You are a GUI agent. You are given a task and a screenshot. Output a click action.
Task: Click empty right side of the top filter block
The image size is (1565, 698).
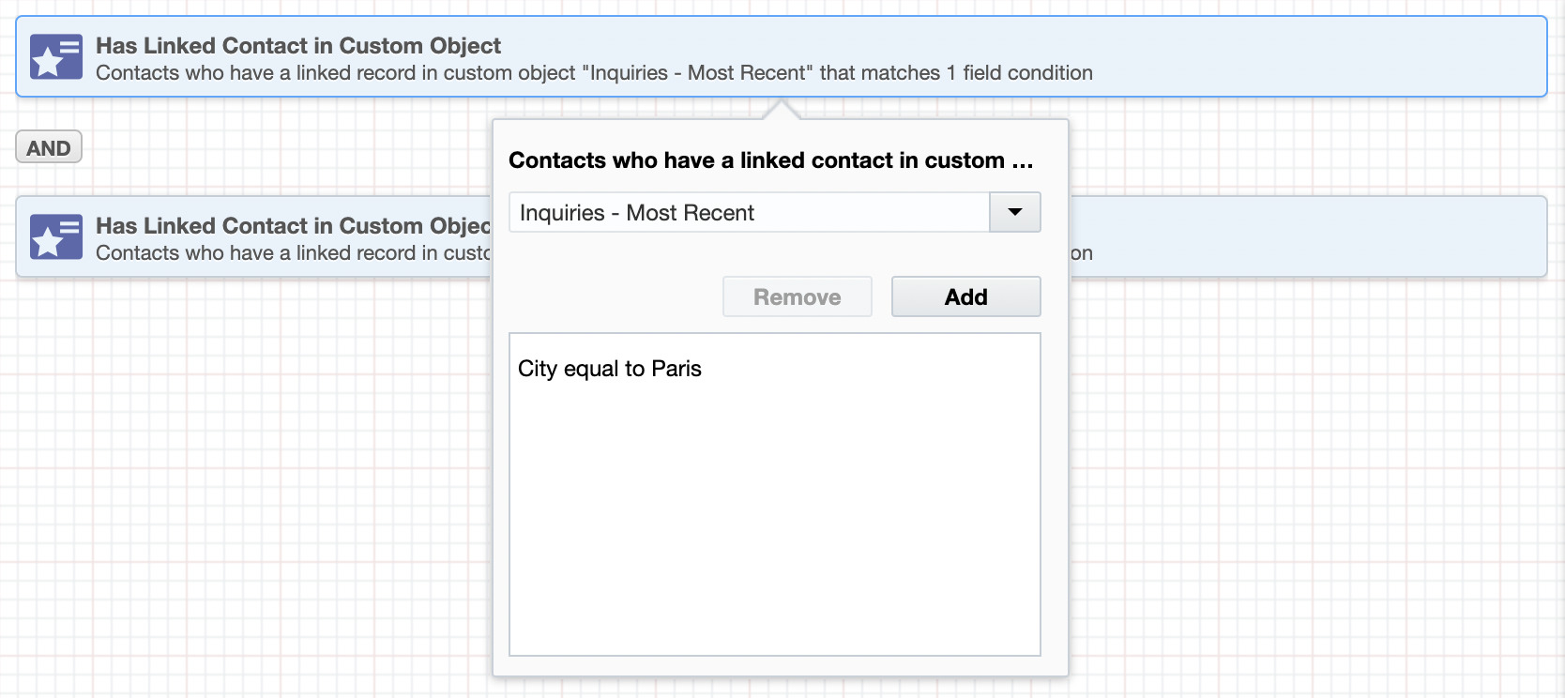[1314, 56]
